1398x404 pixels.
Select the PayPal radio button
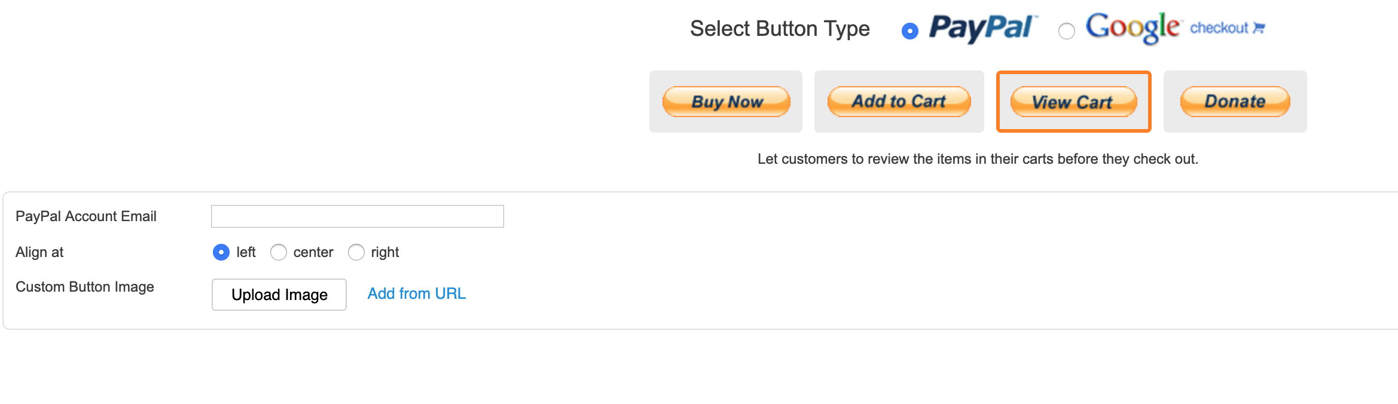click(x=910, y=31)
